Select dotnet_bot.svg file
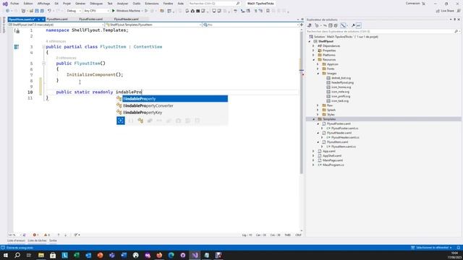 (x=341, y=78)
